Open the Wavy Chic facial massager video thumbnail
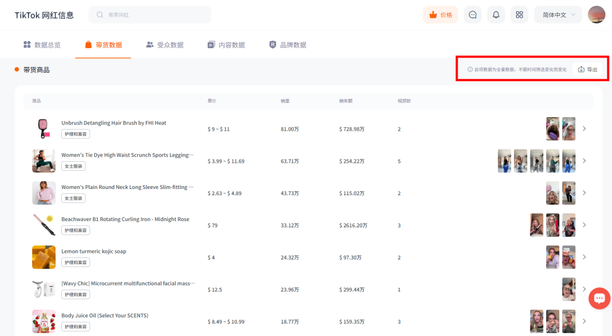The image size is (612, 336). (x=569, y=289)
